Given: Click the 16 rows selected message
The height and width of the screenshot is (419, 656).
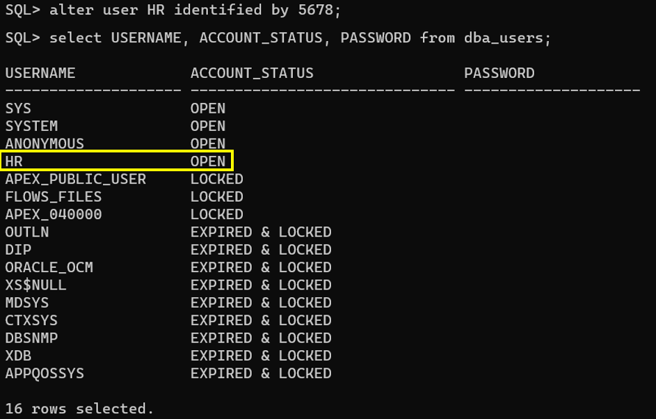Looking at the screenshot, I should 79,409.
